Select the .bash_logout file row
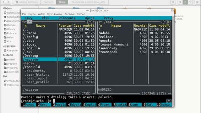 pos(59,78)
